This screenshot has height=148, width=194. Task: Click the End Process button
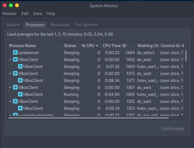coord(173,129)
